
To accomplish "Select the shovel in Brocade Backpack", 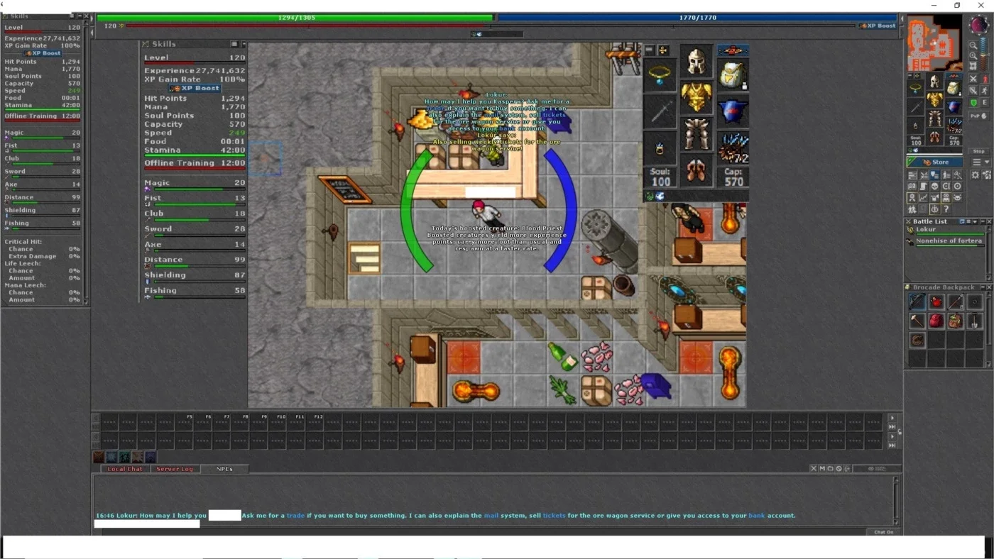I will (975, 321).
